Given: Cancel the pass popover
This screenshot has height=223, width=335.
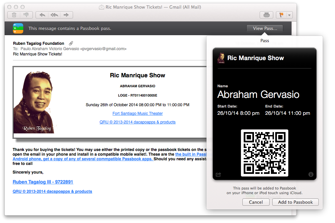Looking at the screenshot, I should pos(256,202).
